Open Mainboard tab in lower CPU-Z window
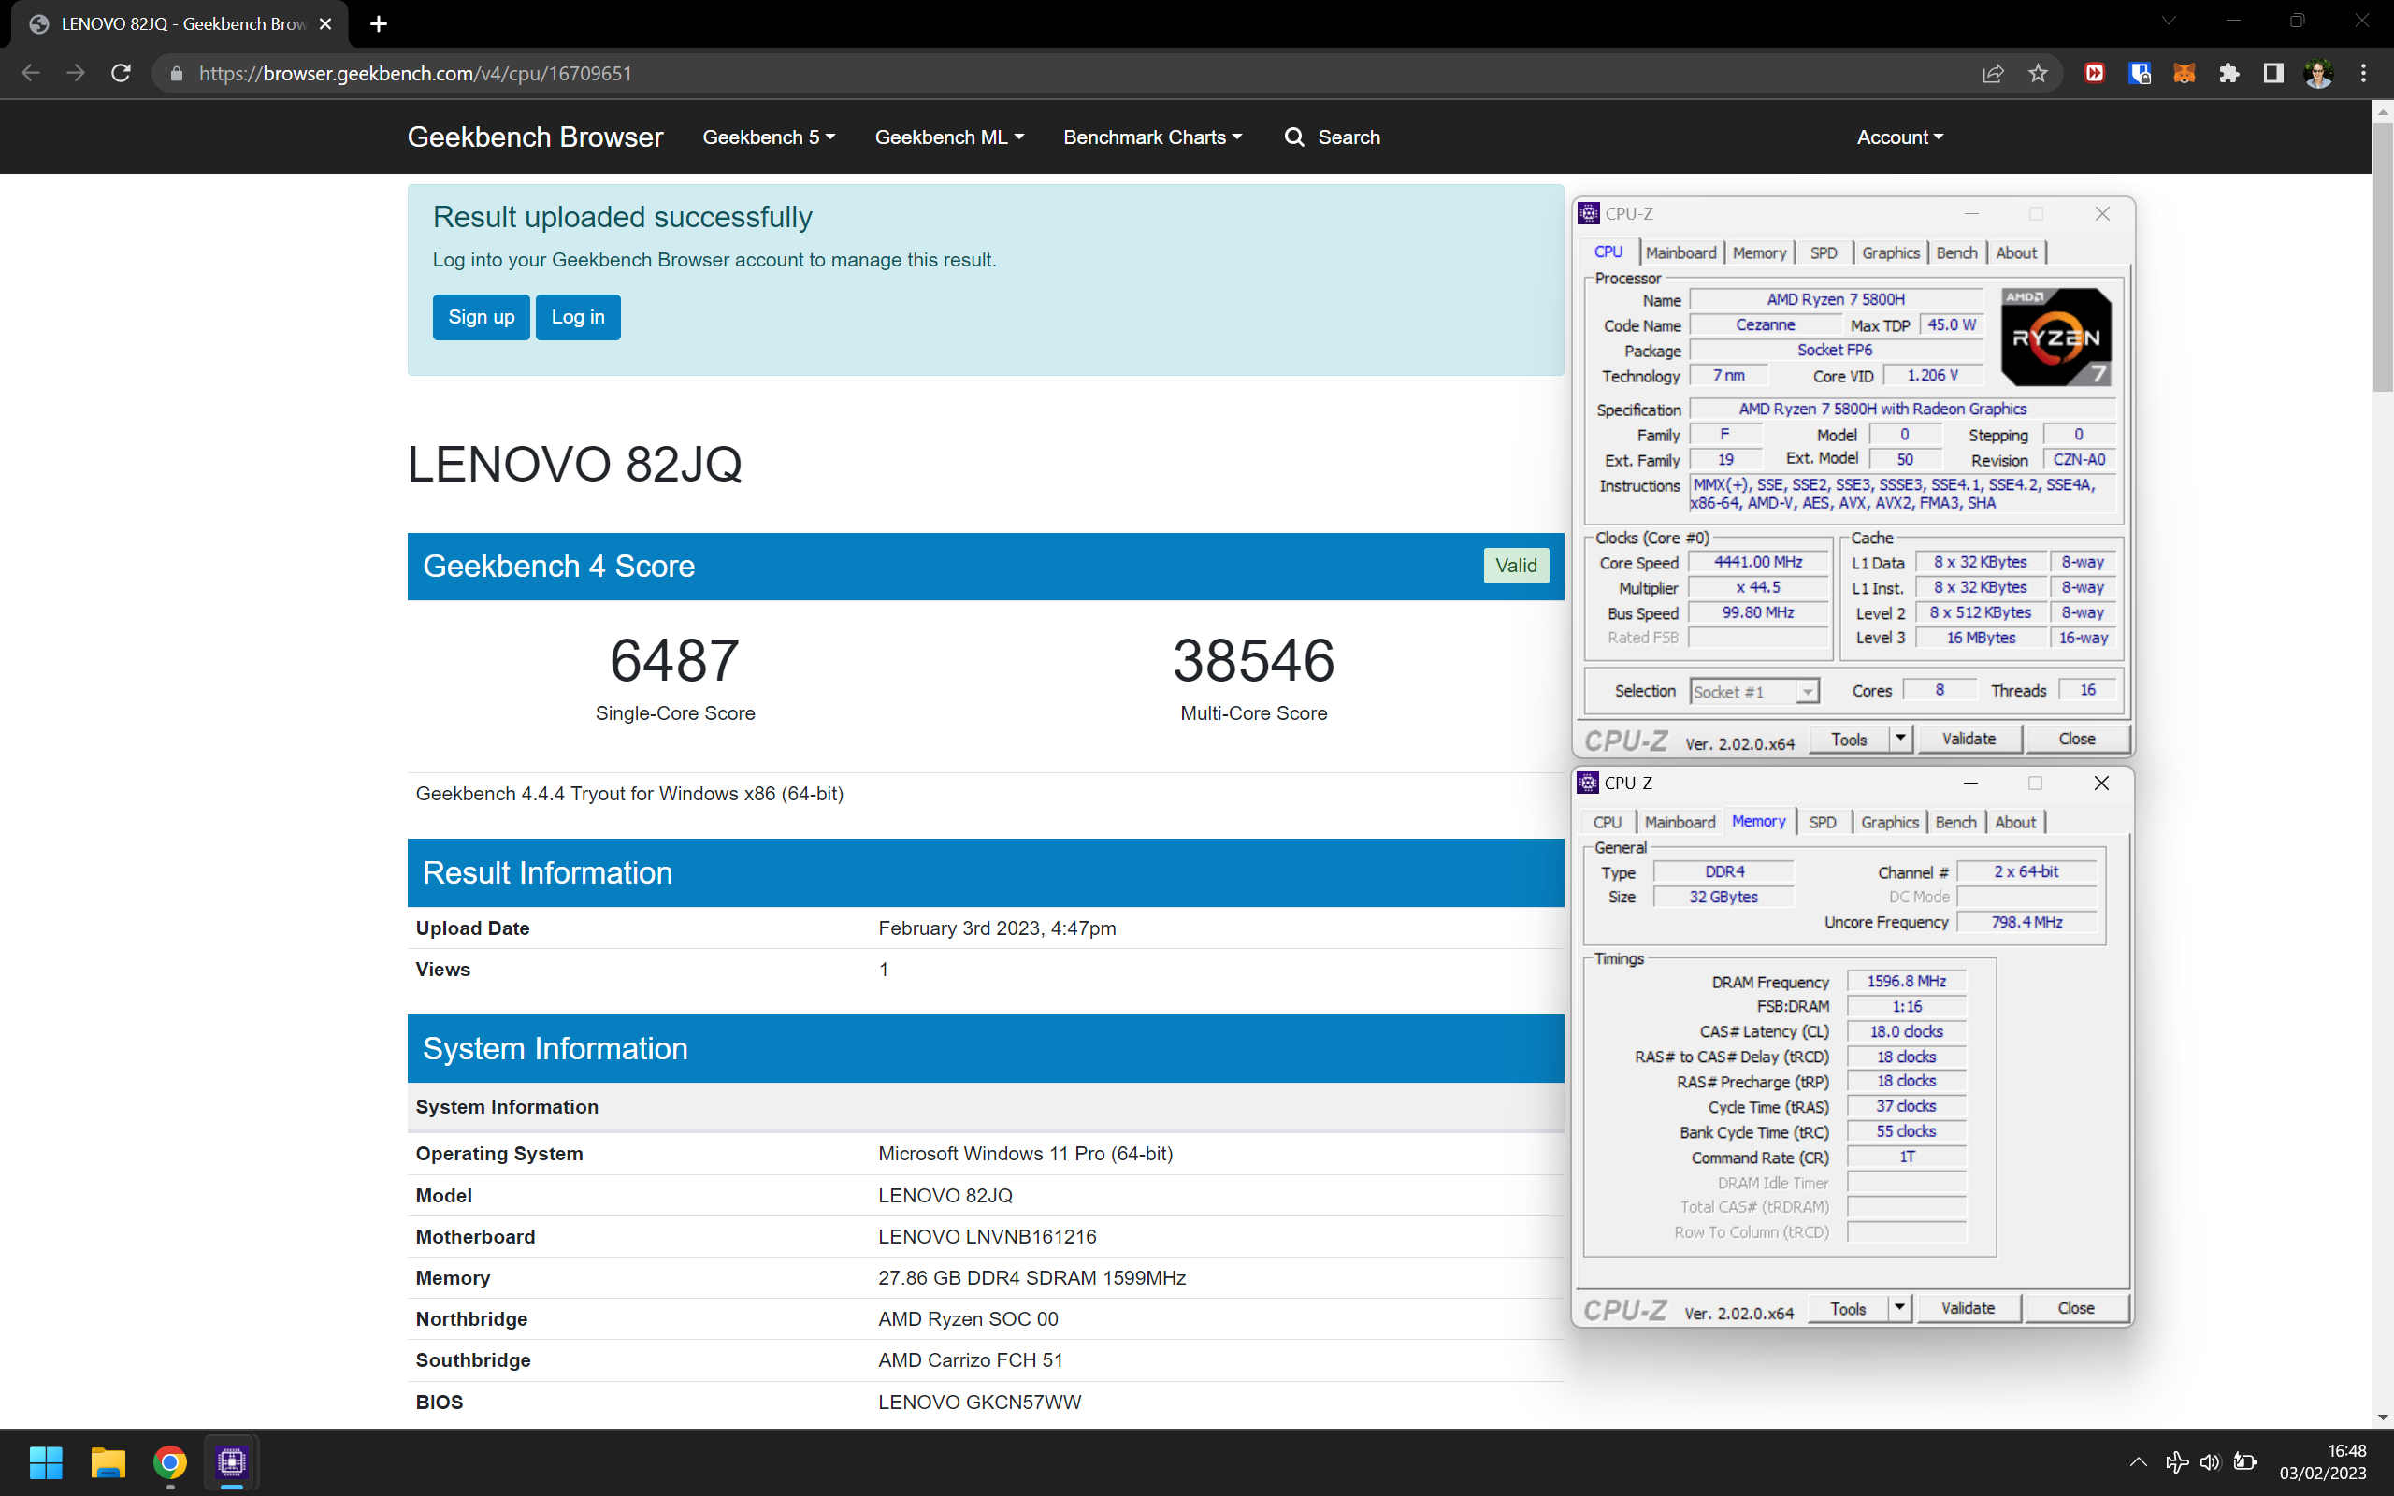The width and height of the screenshot is (2394, 1496). [x=1680, y=823]
